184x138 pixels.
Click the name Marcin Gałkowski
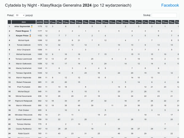(24, 64)
